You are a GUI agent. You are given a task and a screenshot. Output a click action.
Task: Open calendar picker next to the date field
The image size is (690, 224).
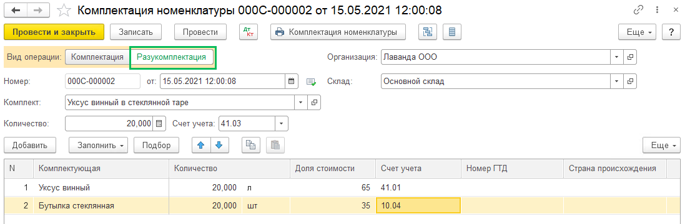(291, 81)
